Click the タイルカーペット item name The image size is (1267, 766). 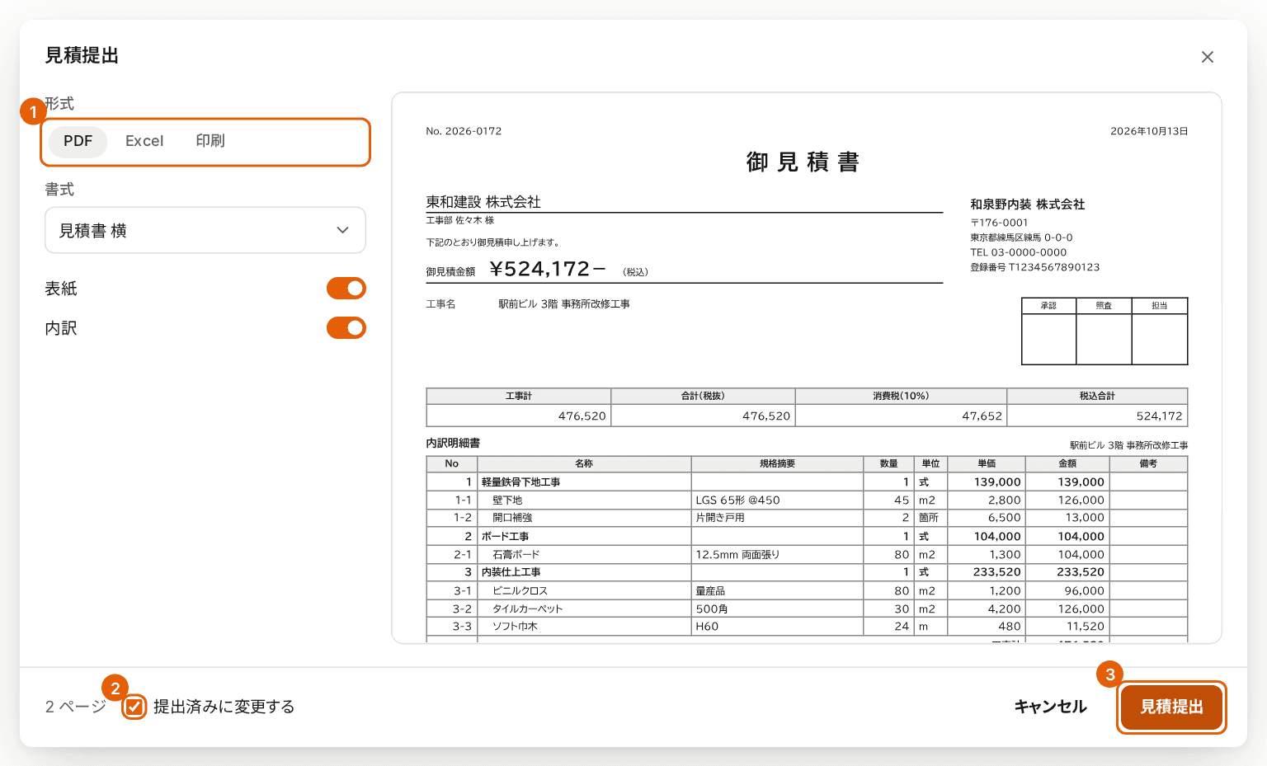pos(528,609)
